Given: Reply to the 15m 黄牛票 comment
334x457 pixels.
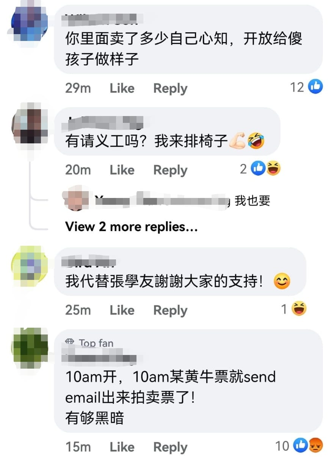Looking at the screenshot, I should coord(170,447).
